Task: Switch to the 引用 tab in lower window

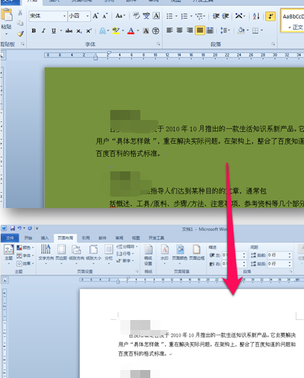Action: [86, 238]
